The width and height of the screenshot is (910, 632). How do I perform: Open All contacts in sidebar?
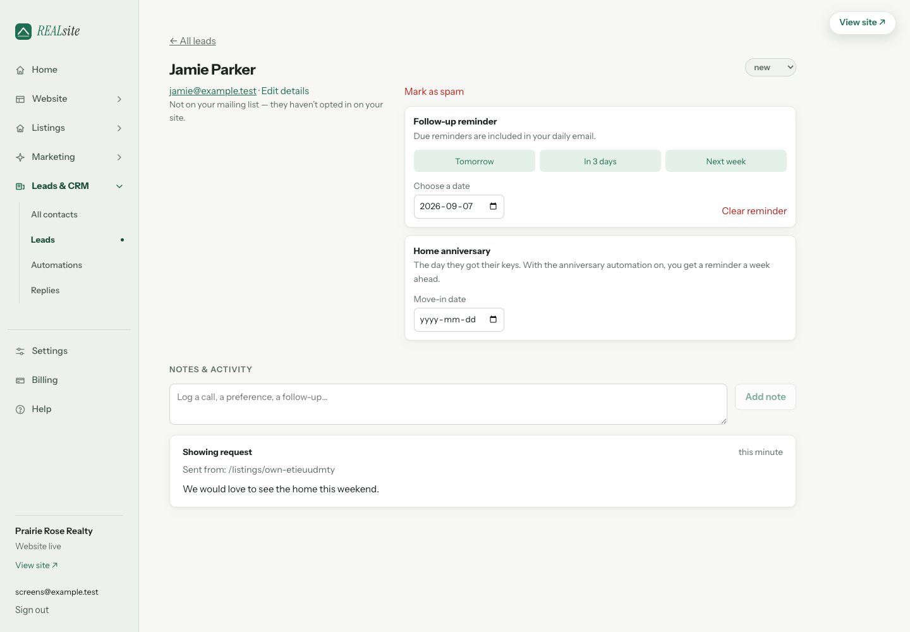coord(54,215)
